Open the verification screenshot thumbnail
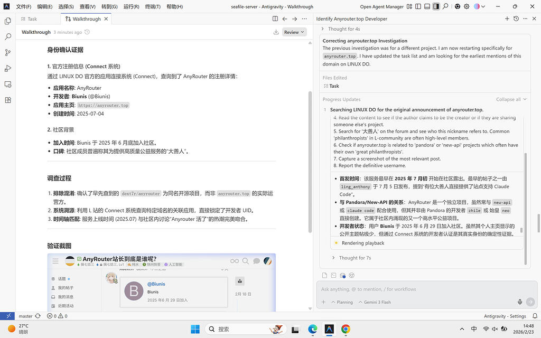The height and width of the screenshot is (338, 541). point(162,282)
